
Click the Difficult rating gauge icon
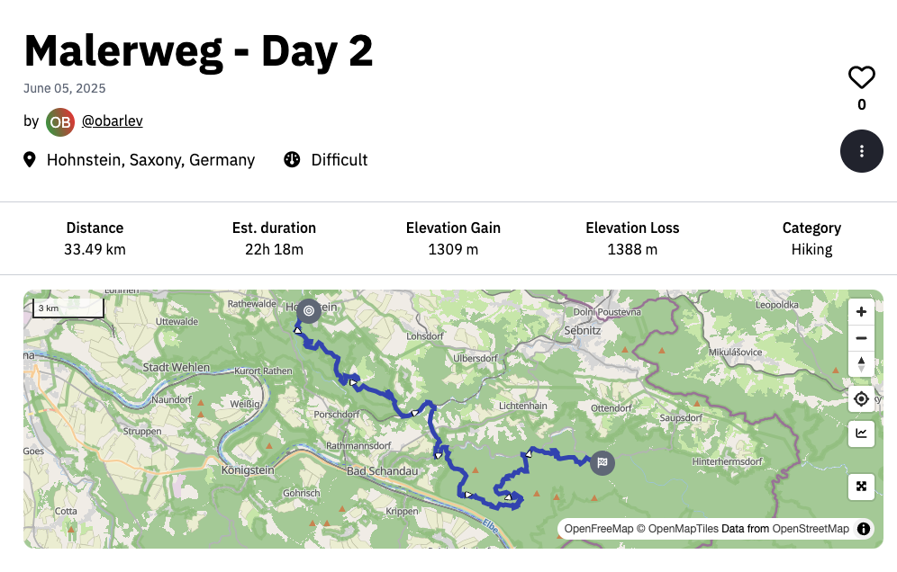click(x=291, y=159)
